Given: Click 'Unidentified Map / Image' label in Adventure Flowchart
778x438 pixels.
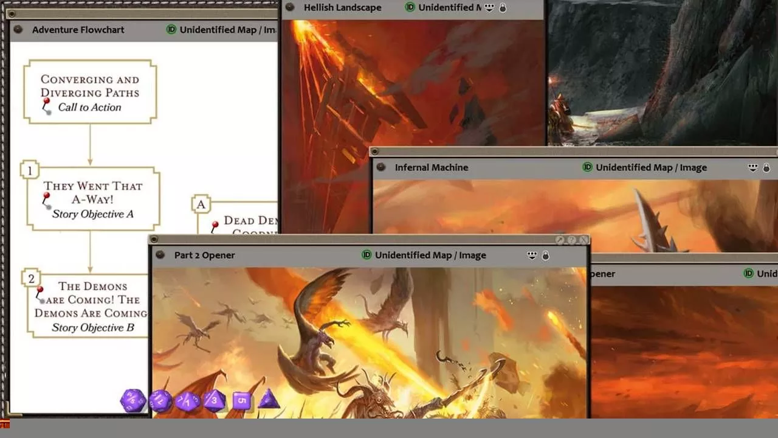Looking at the screenshot, I should click(x=229, y=29).
